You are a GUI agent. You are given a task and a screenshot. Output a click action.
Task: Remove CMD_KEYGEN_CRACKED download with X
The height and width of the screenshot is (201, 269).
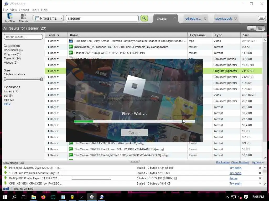260,183
